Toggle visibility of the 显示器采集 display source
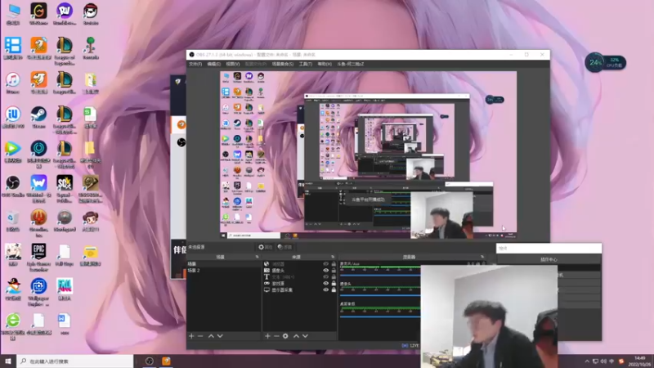 [x=325, y=290]
